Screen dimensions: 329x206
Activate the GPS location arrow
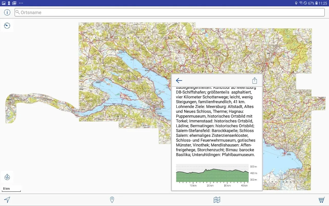click(x=7, y=200)
